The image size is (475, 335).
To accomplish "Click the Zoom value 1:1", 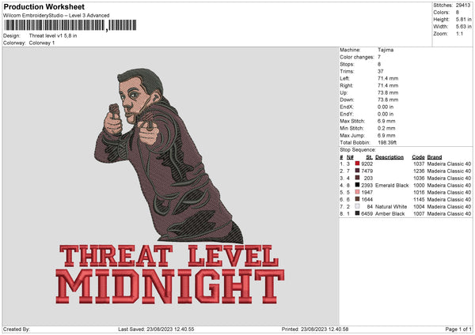I will point(459,33).
